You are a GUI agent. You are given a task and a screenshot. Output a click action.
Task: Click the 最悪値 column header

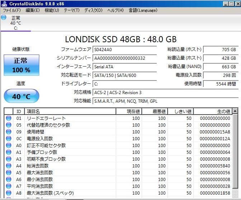coord(155,111)
